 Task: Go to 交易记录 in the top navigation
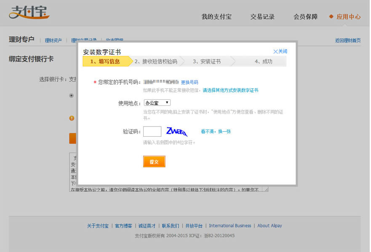[x=262, y=17]
